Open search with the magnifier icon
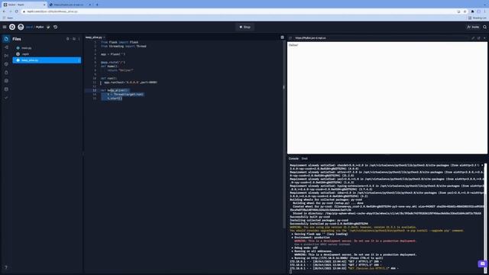Image resolution: width=489 pixels, height=275 pixels. 484,27
